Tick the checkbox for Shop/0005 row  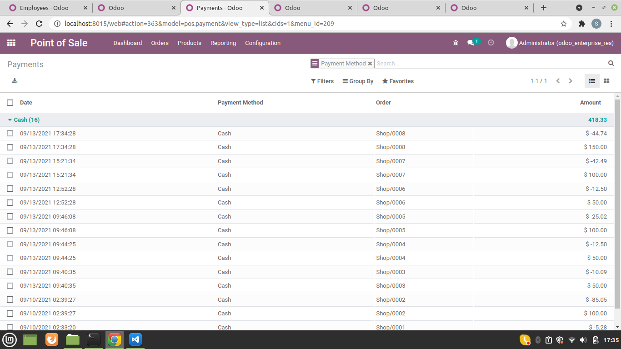click(x=10, y=216)
